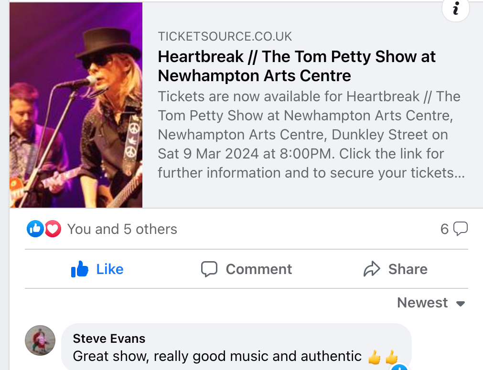Screen dimensions: 483x370
Task: Open the Heartbreak Tom Petty Show headline link
Action: (x=297, y=66)
